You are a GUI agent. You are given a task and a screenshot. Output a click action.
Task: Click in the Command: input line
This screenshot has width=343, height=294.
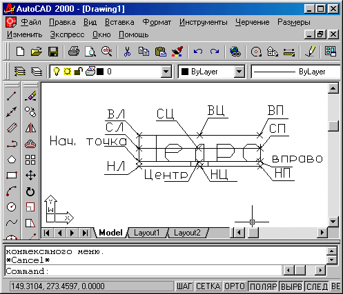[x=143, y=271]
